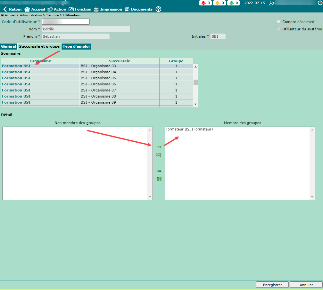323x290 pixels.
Task: Open the Impression menu
Action: click(108, 9)
